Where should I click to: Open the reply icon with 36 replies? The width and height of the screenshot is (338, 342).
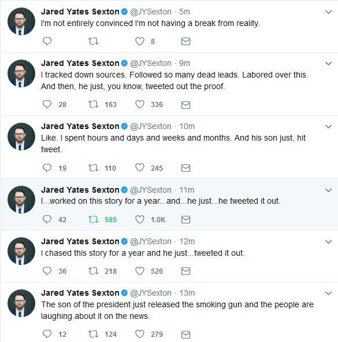47,271
